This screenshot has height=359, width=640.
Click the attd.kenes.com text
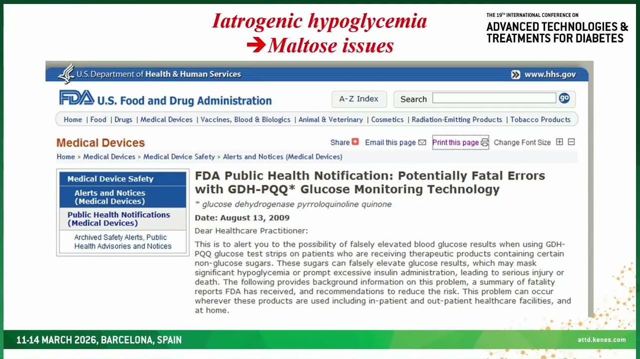pyautogui.click(x=602, y=340)
